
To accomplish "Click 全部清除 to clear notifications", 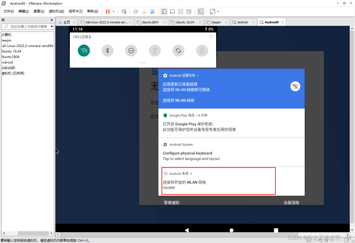I will [291, 203].
